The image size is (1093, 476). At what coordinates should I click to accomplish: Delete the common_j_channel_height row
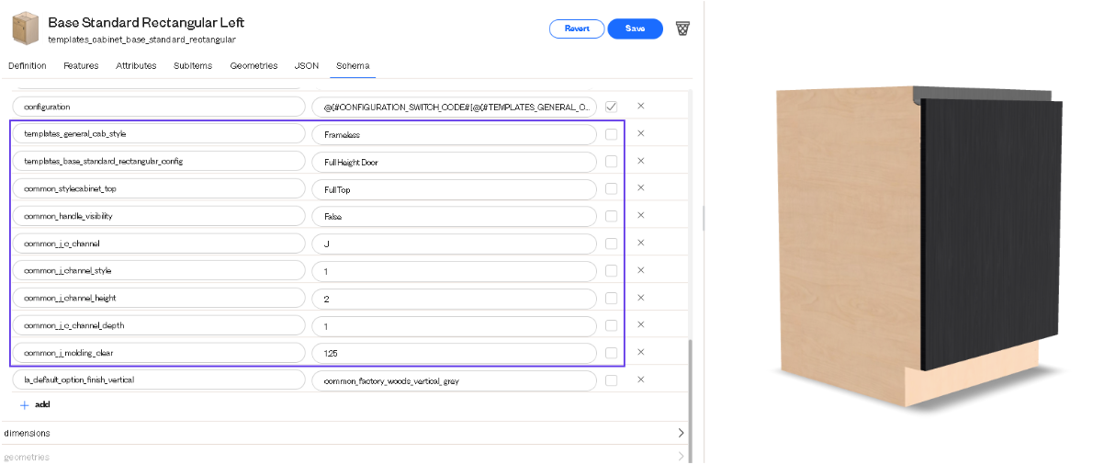point(640,298)
